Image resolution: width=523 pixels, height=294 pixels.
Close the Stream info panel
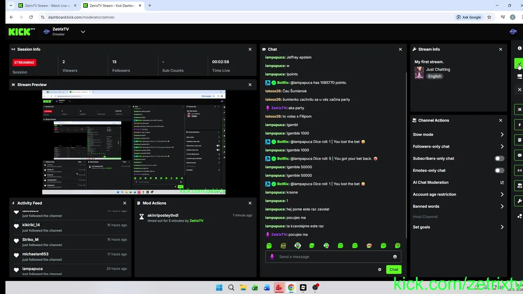point(501,49)
